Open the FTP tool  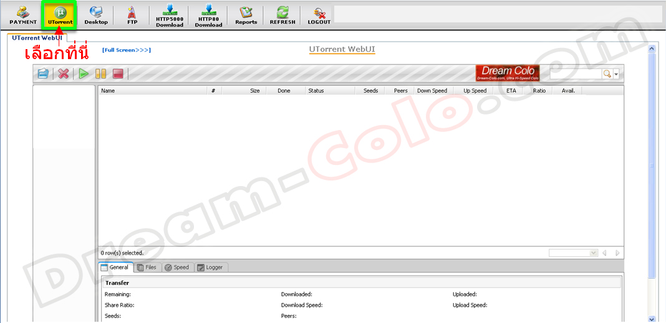(132, 16)
